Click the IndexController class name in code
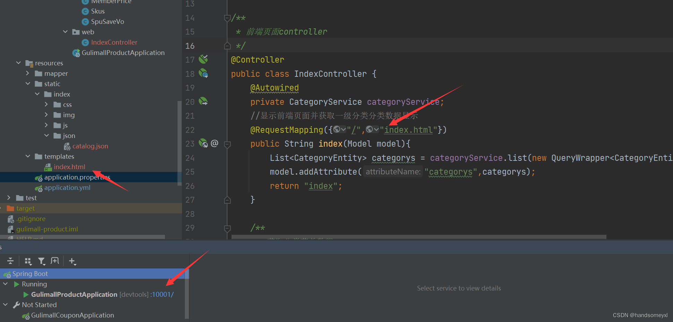Image resolution: width=673 pixels, height=322 pixels. coord(330,74)
